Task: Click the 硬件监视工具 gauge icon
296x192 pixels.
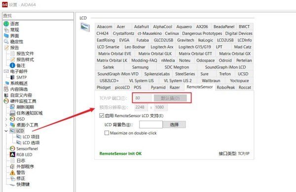Action: 6,101
